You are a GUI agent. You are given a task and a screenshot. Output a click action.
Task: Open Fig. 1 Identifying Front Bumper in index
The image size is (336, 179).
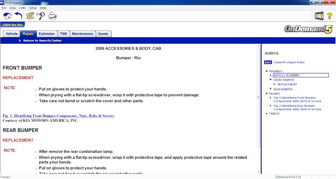(x=297, y=99)
